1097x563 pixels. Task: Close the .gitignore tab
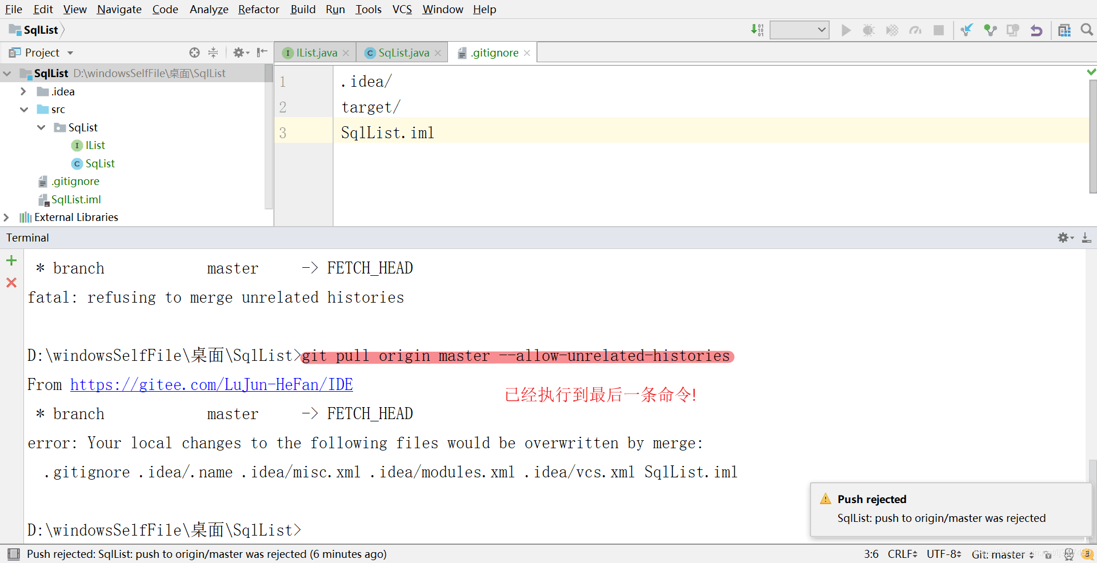point(527,53)
